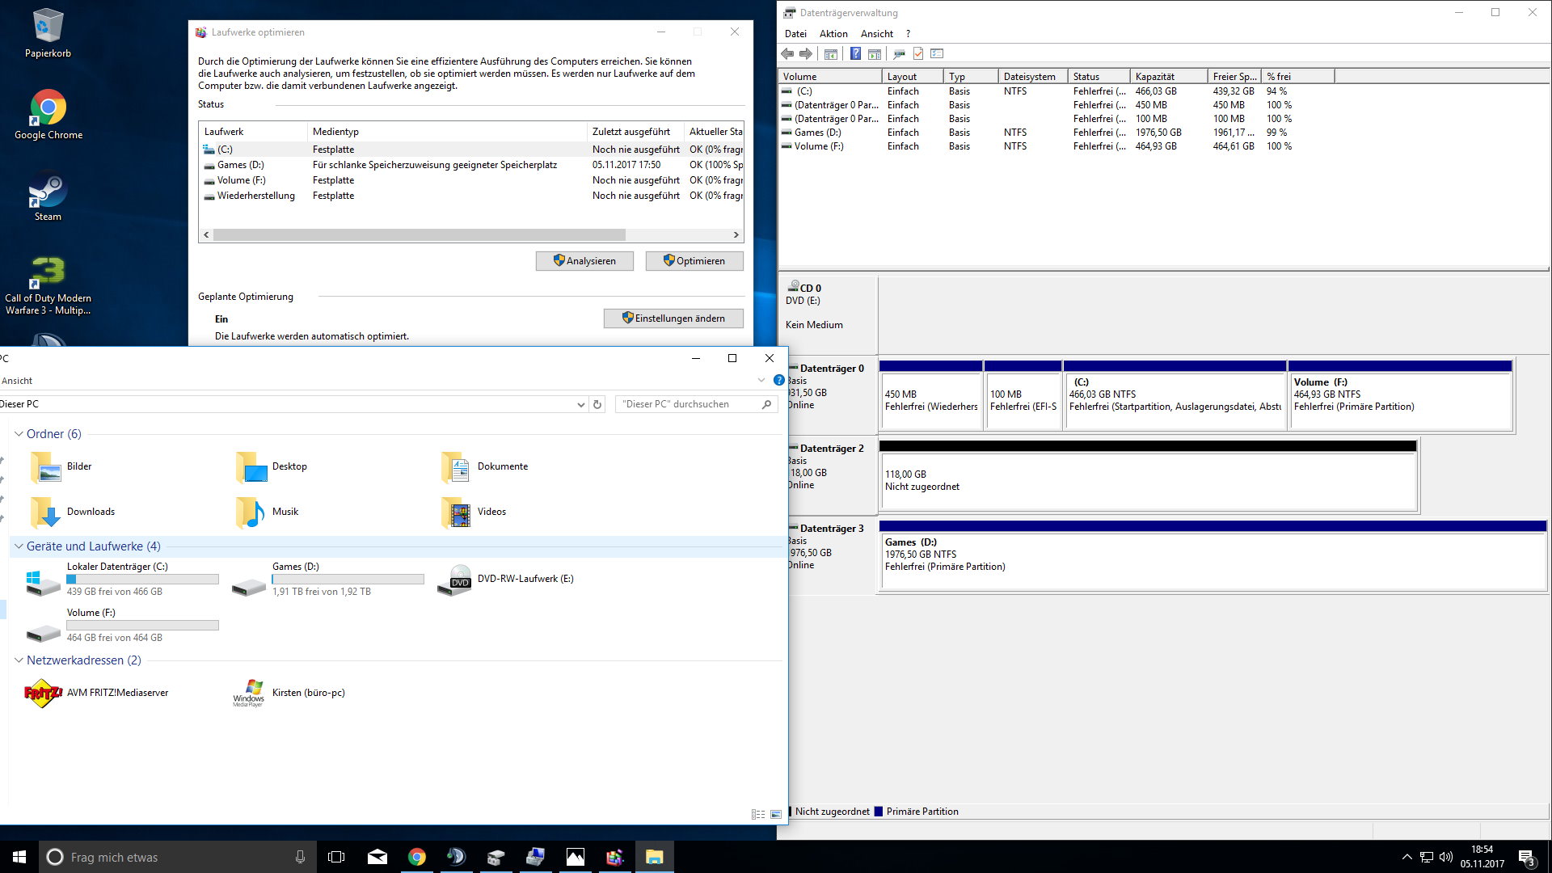Click the rescan disks toolbar icon
The height and width of the screenshot is (873, 1552).
click(x=898, y=53)
